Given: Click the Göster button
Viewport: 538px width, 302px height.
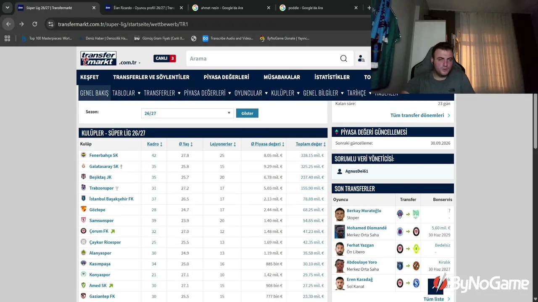Looking at the screenshot, I should pyautogui.click(x=247, y=113).
